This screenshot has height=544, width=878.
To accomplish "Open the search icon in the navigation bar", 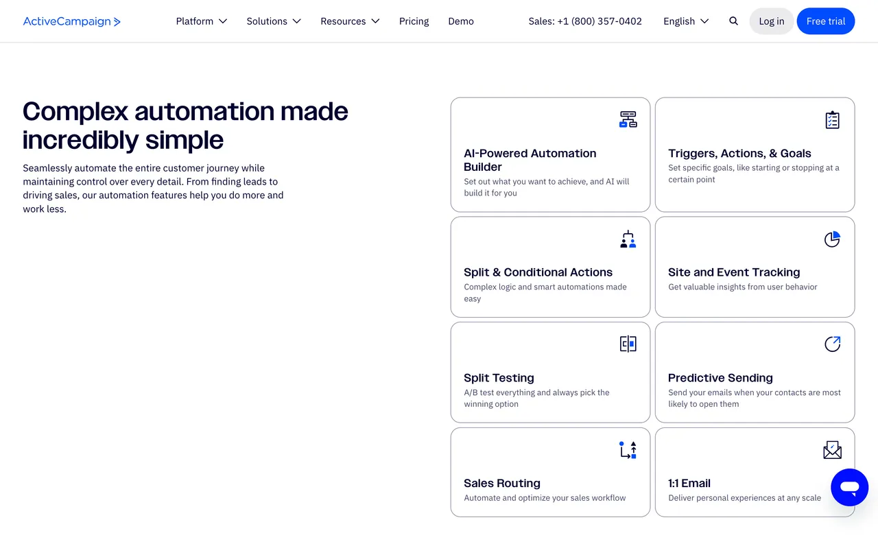I will (733, 21).
